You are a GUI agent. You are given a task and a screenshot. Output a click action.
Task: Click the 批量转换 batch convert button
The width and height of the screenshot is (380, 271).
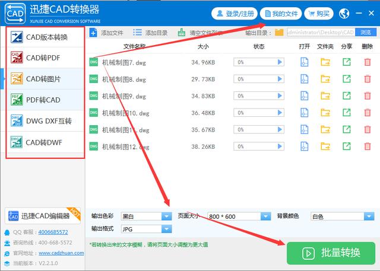point(331,253)
